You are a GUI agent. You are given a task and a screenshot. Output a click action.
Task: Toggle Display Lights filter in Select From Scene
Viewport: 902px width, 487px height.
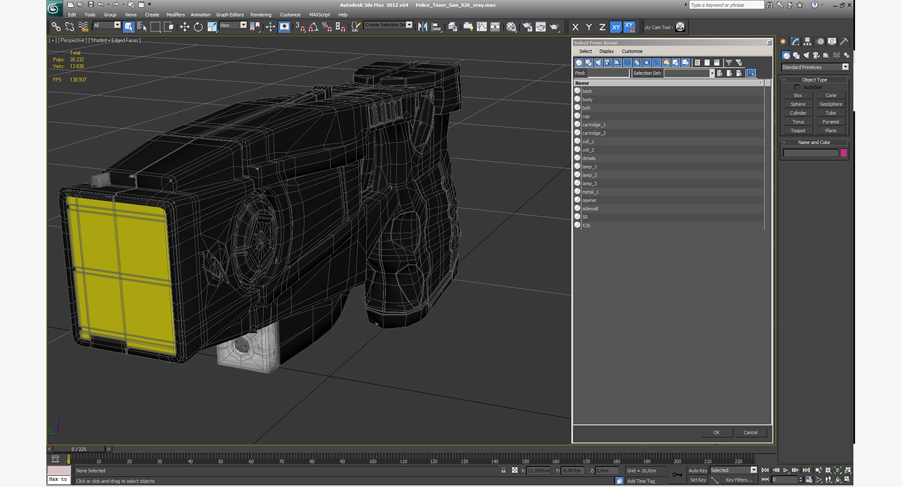pyautogui.click(x=598, y=62)
